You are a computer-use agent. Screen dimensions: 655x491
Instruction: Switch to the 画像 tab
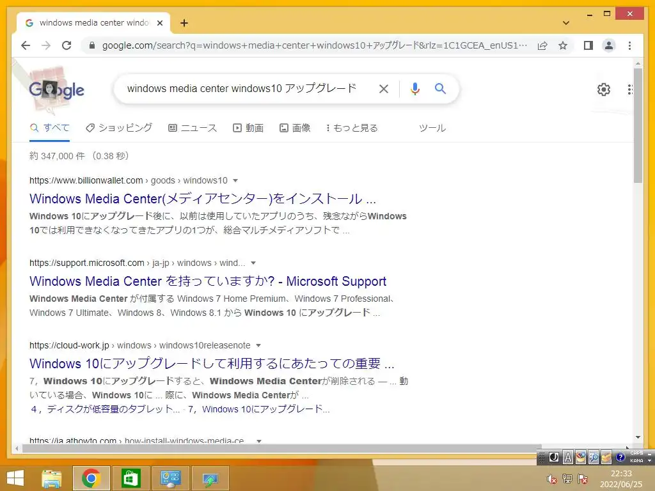pos(295,128)
